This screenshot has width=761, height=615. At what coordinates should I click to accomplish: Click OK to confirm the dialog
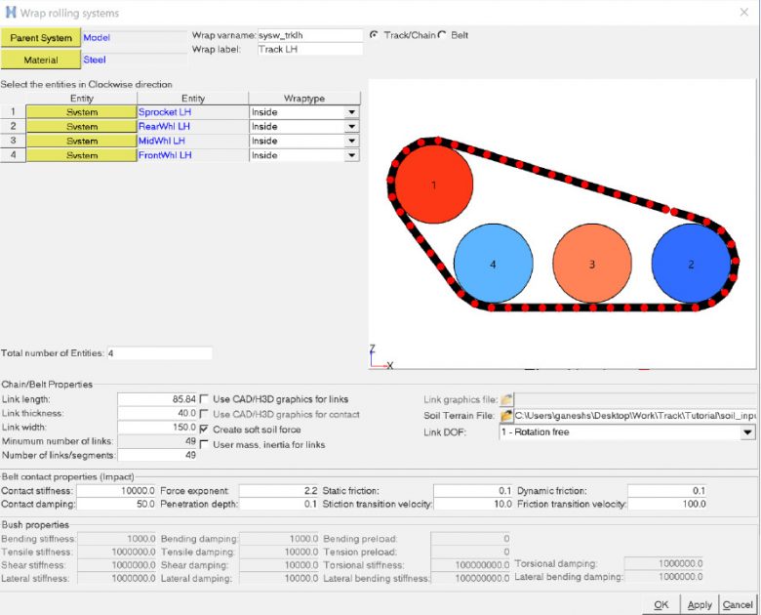point(661,604)
